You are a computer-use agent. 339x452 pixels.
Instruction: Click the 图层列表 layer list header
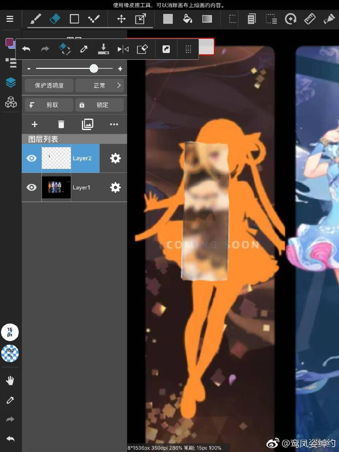click(x=74, y=139)
